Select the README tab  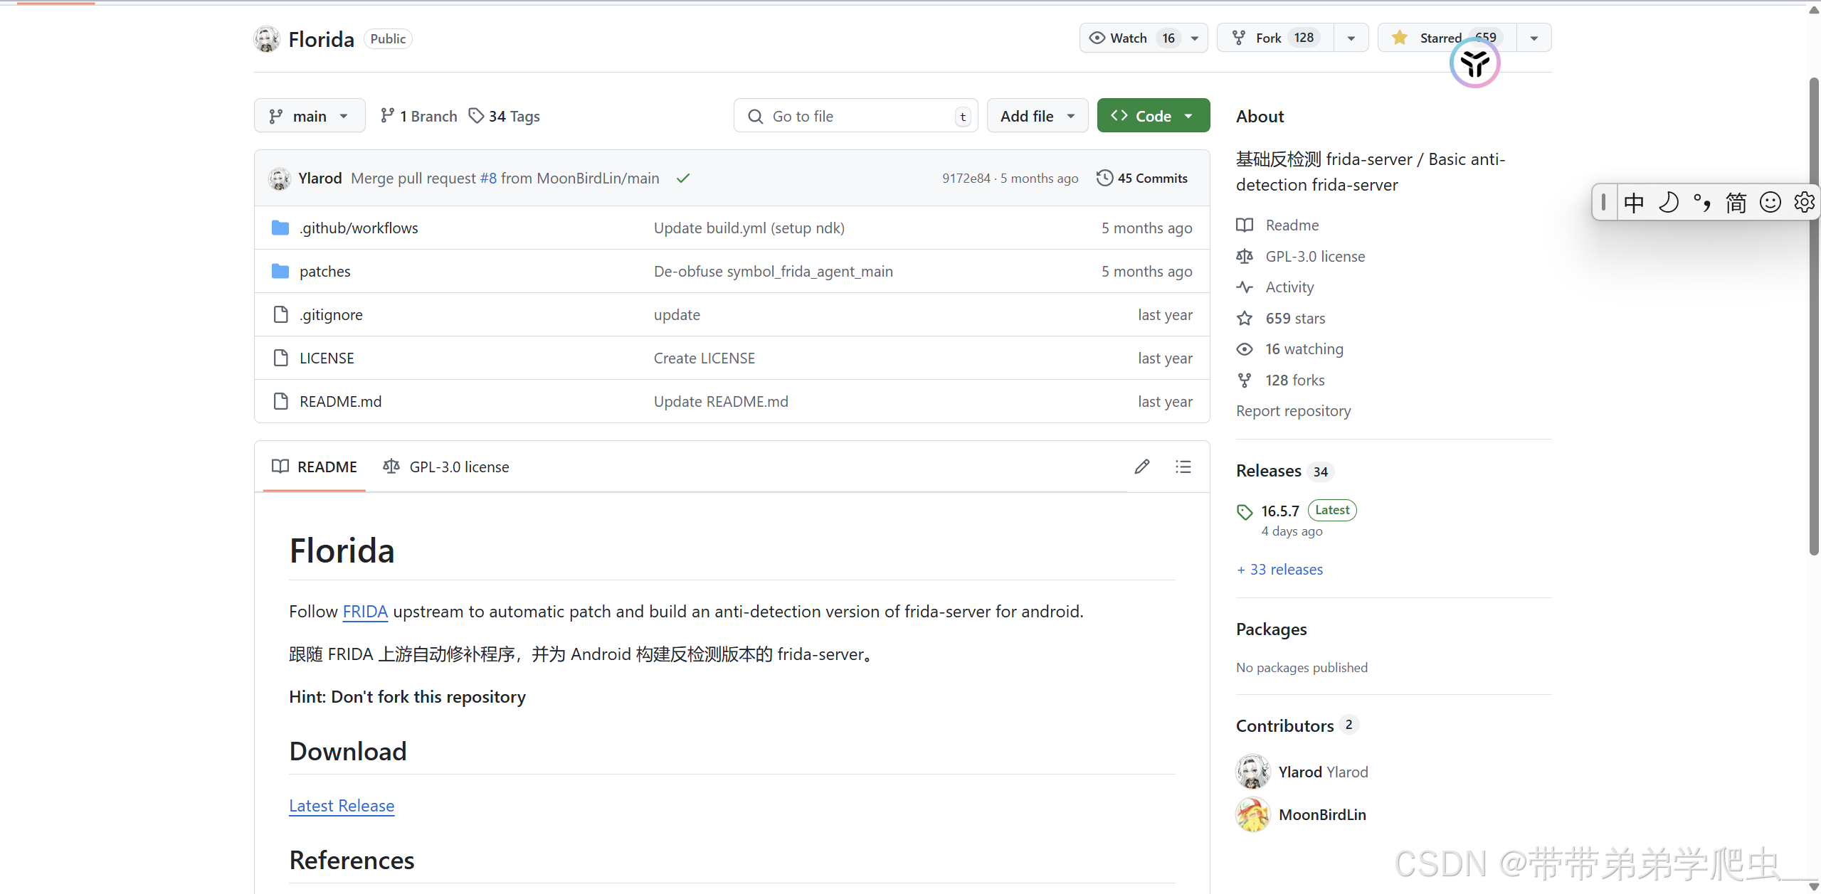pos(315,467)
